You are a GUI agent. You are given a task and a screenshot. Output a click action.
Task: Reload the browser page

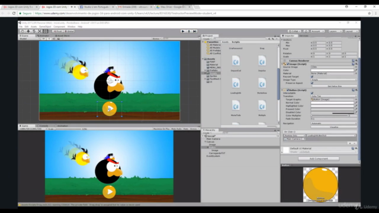(14, 13)
